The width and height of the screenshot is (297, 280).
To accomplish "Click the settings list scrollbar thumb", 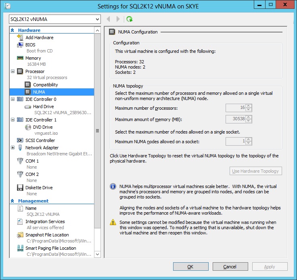I will point(97,131).
